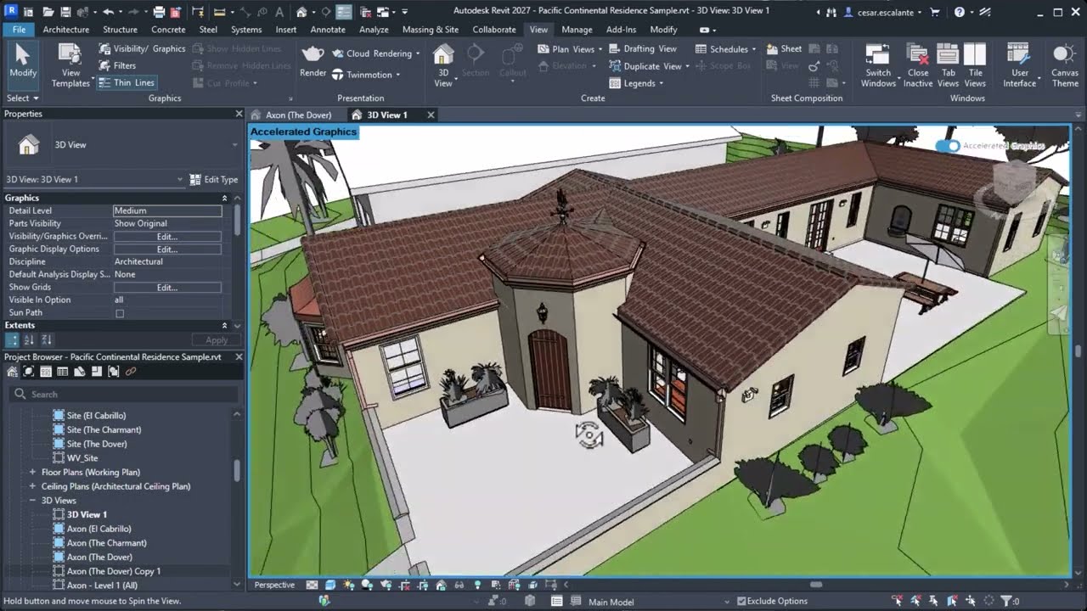This screenshot has width=1087, height=611.
Task: Switch to the Architecture ribbon tab
Action: tap(66, 29)
